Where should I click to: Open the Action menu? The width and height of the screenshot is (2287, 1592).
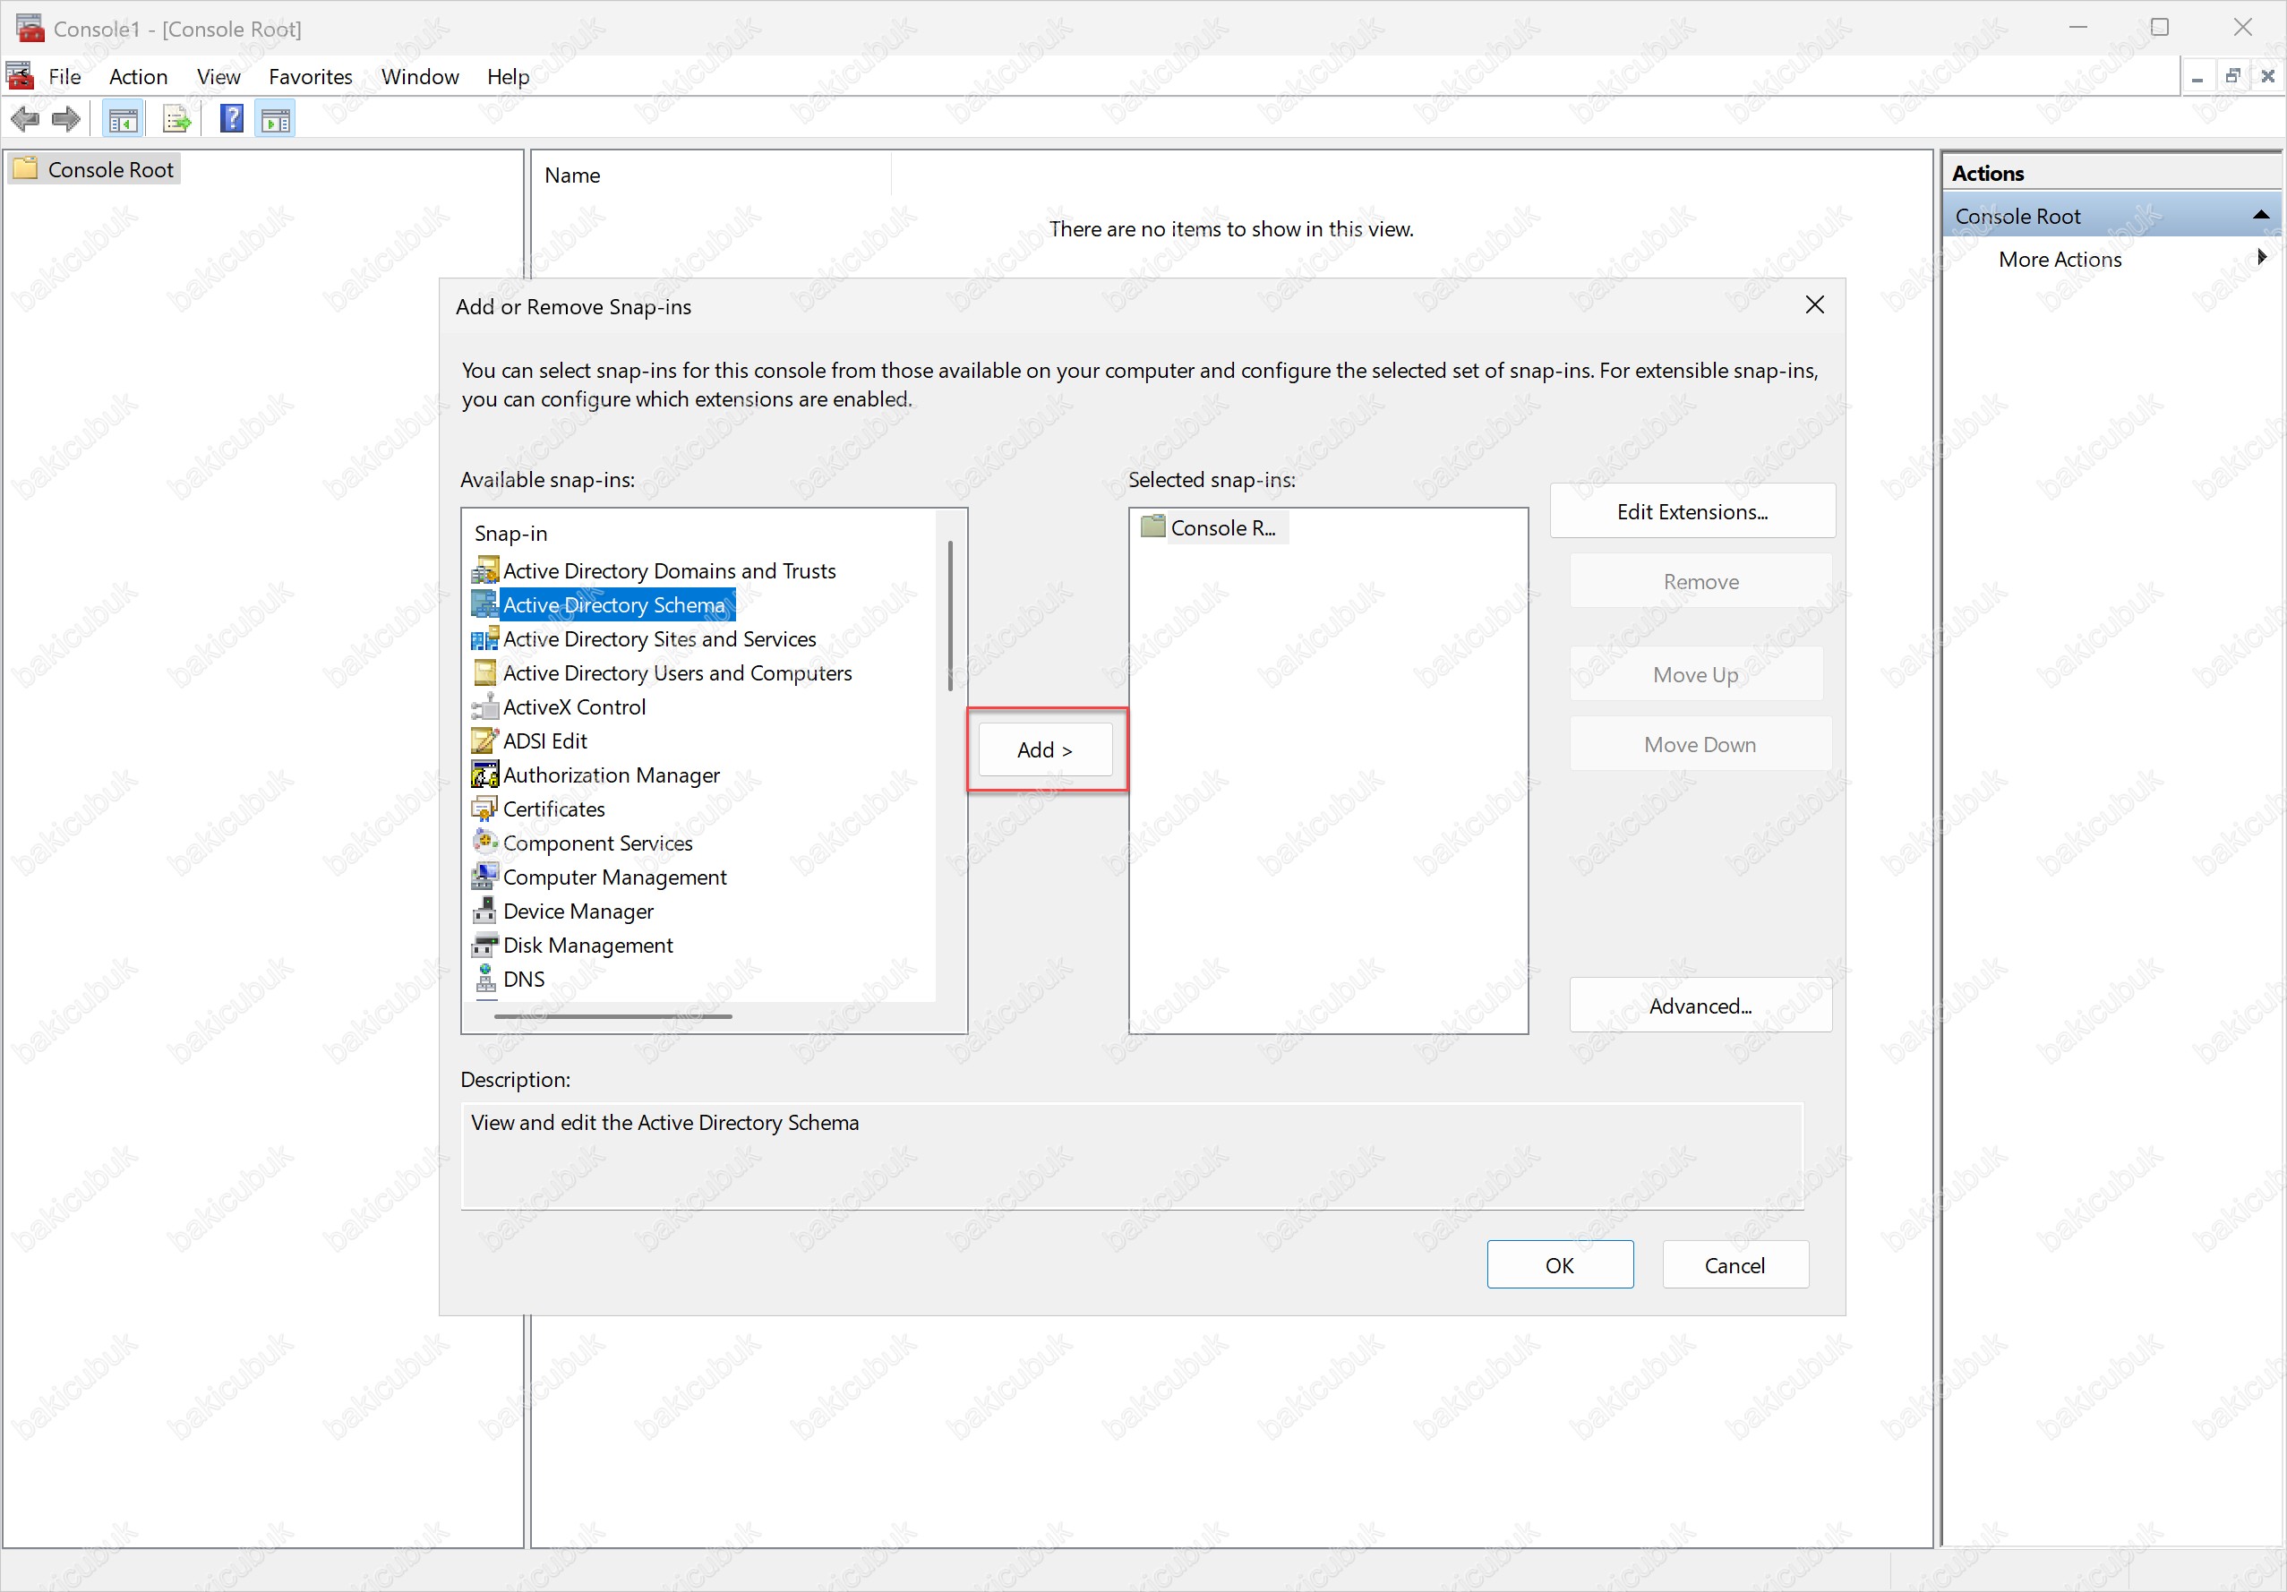[x=139, y=77]
